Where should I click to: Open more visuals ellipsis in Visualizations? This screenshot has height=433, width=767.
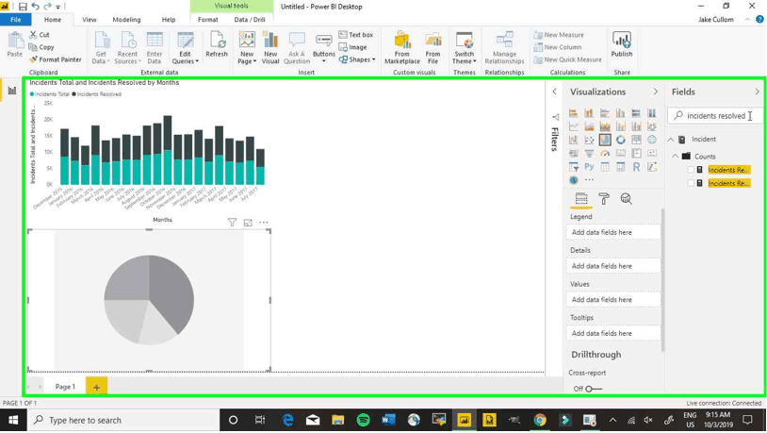point(589,180)
